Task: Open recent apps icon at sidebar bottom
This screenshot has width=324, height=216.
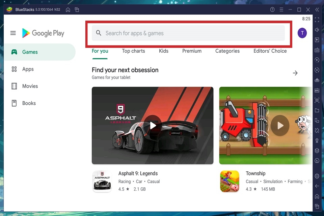Action: point(317,206)
